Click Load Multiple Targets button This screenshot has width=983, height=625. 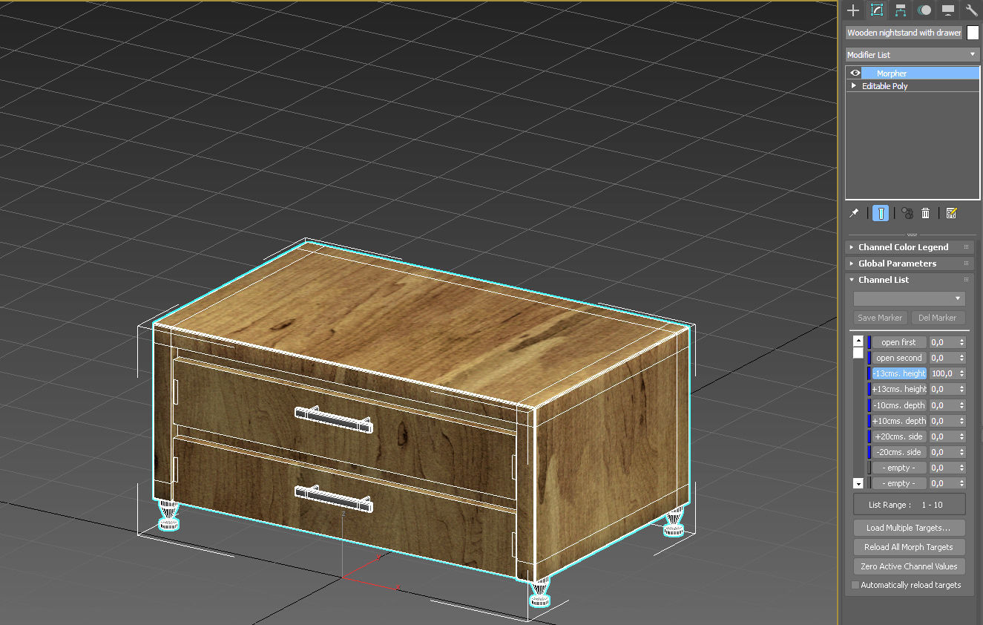909,528
